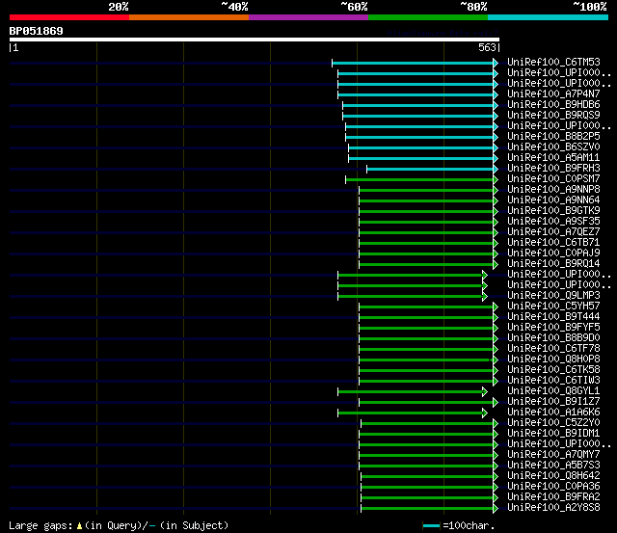This screenshot has width=617, height=533.
Task: Click the UniRef100_A5AM11 label
Action: click(x=553, y=158)
